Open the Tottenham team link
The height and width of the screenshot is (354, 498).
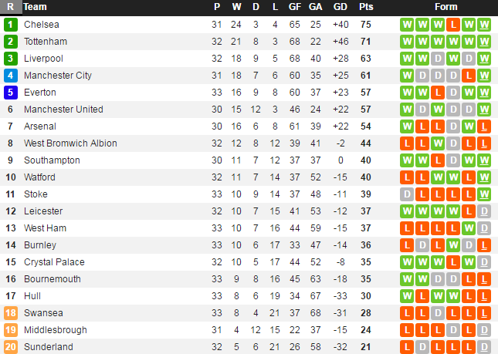coord(46,41)
